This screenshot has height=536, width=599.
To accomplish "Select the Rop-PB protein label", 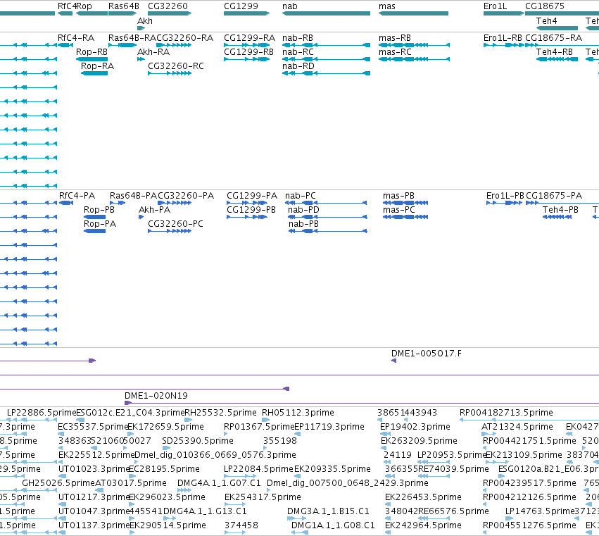I will point(99,210).
